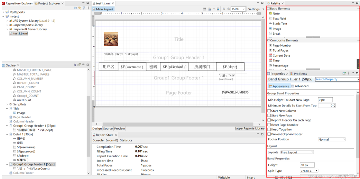Click the zoom out magnifier icon
Screen dimensions: 360x179
pos(228,9)
